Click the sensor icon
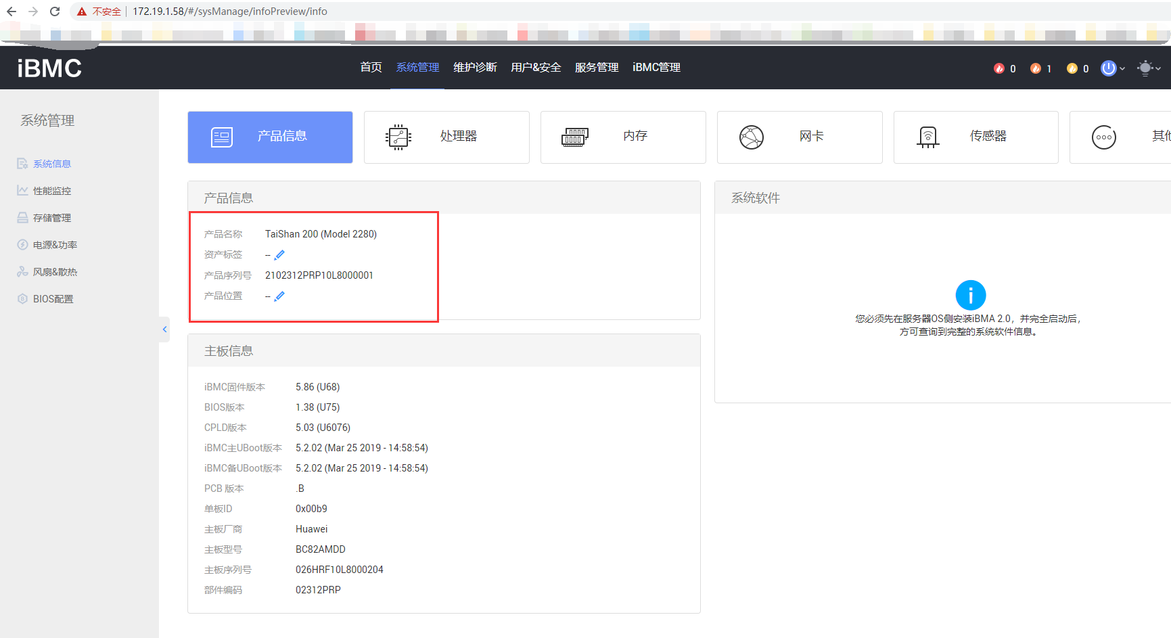 (x=928, y=137)
